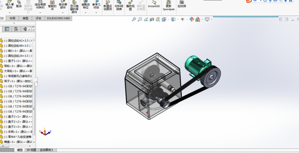
Task: Open View Settings monitor dropdown arrow
Action: pos(211,19)
